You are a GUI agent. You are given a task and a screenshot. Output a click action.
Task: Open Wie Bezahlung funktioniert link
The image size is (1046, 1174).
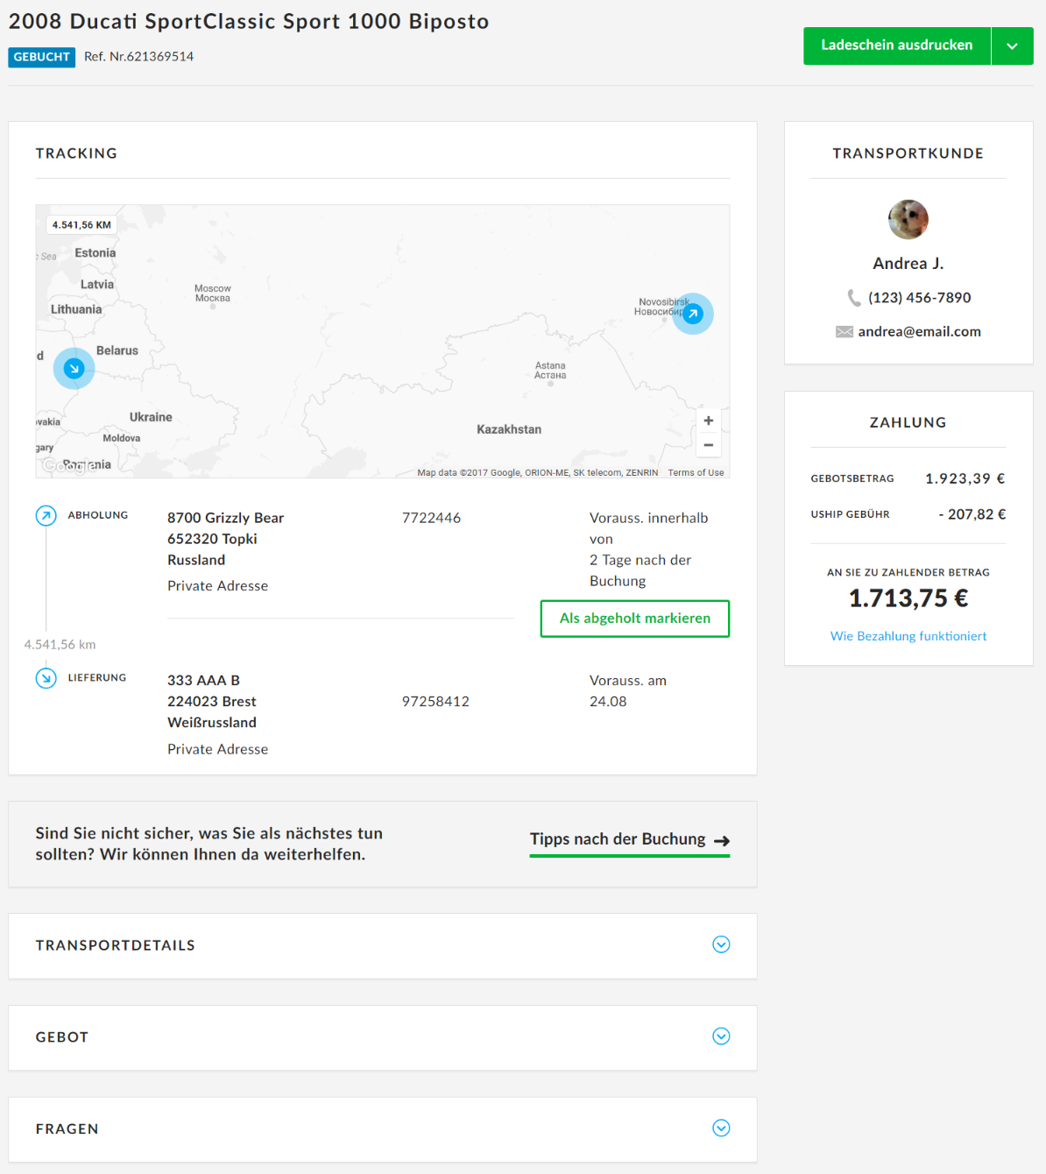[x=908, y=636]
